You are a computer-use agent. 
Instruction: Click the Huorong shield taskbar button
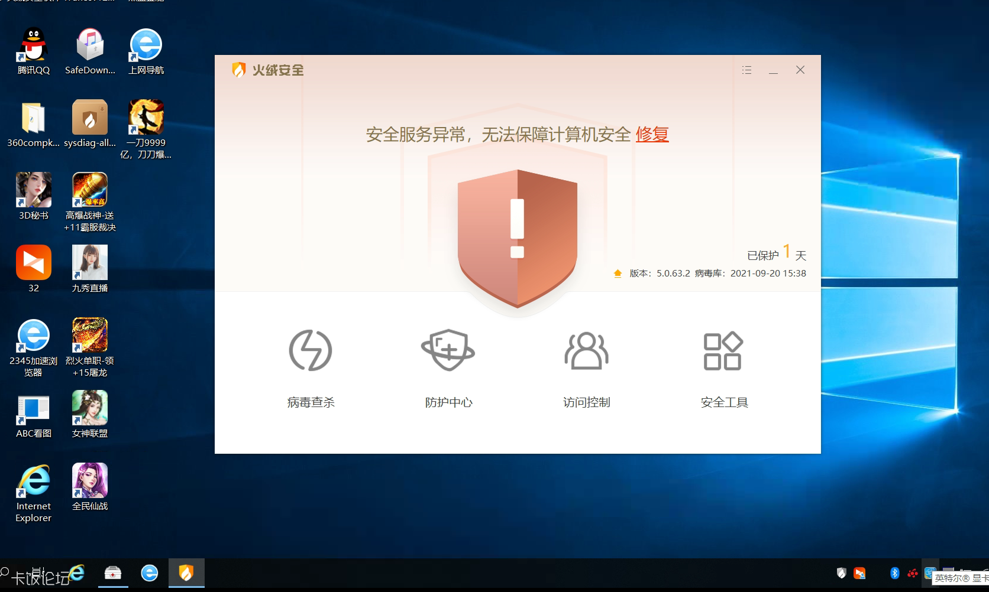(186, 573)
